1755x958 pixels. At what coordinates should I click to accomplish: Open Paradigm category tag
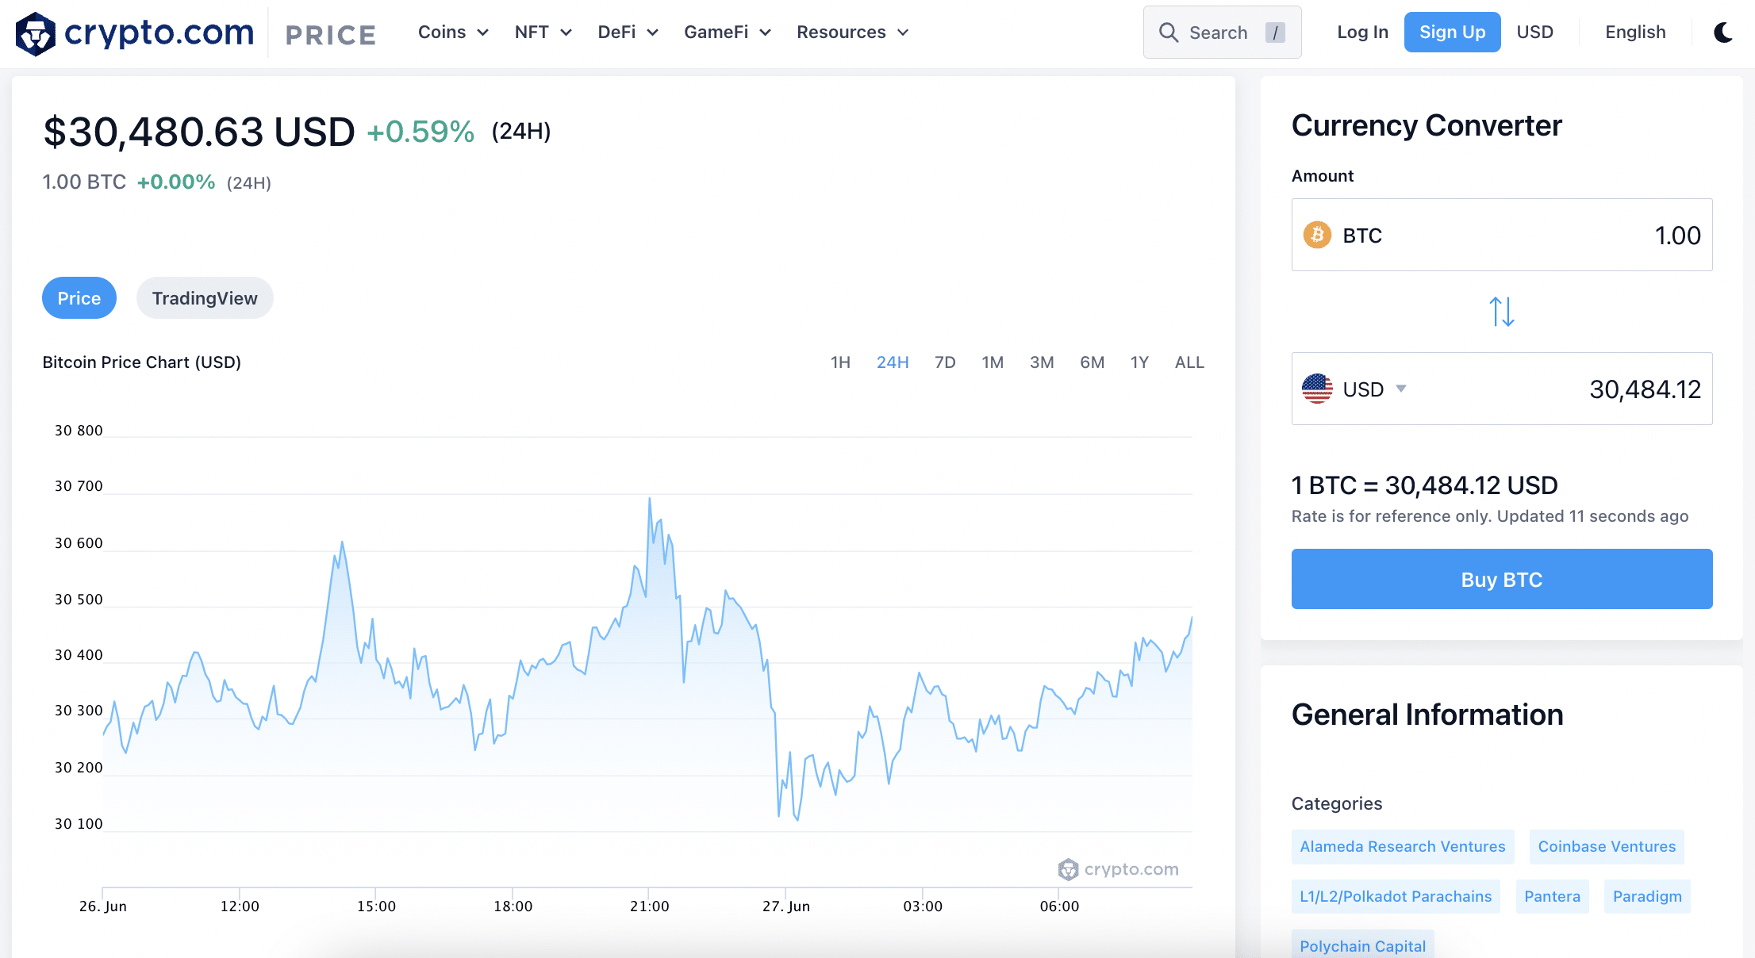tap(1647, 896)
